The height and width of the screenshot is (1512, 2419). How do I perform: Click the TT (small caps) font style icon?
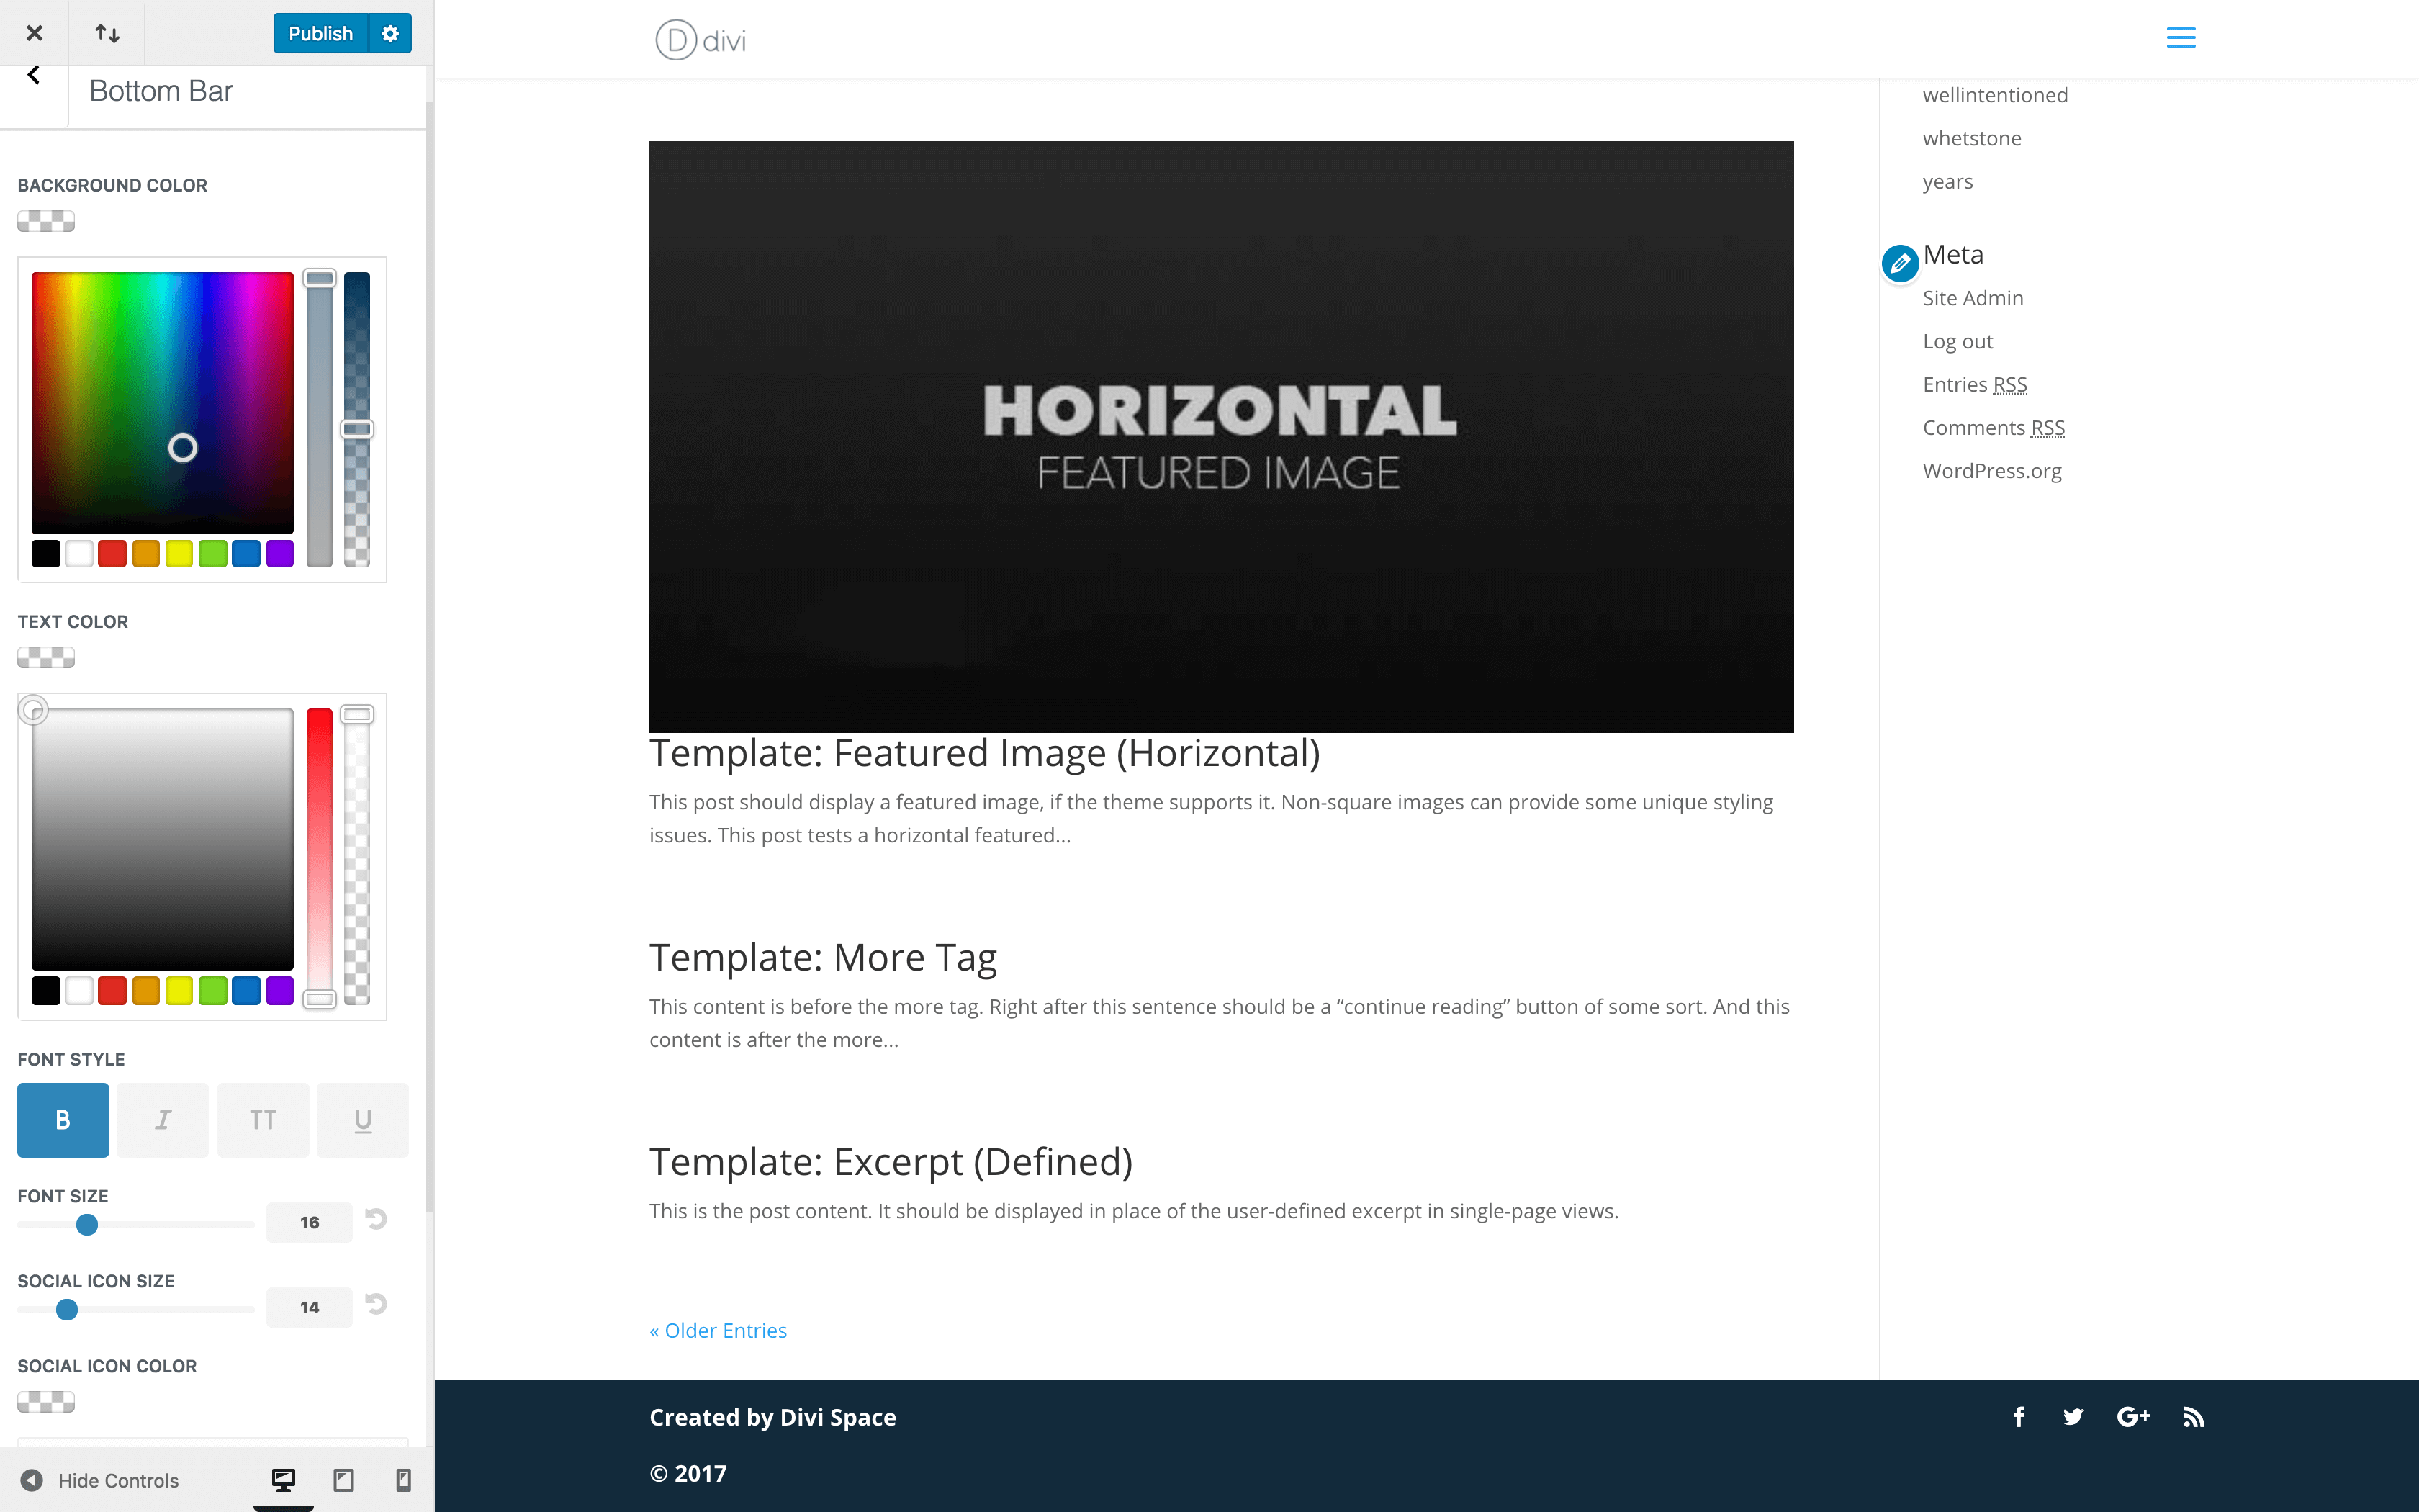pyautogui.click(x=261, y=1118)
